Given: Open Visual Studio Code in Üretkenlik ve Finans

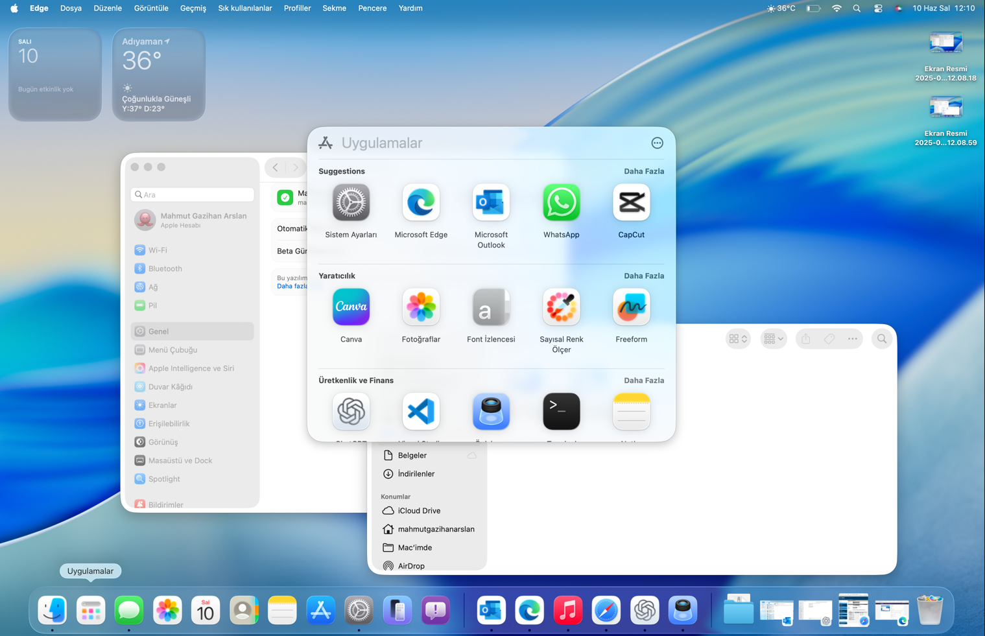Looking at the screenshot, I should tap(421, 412).
